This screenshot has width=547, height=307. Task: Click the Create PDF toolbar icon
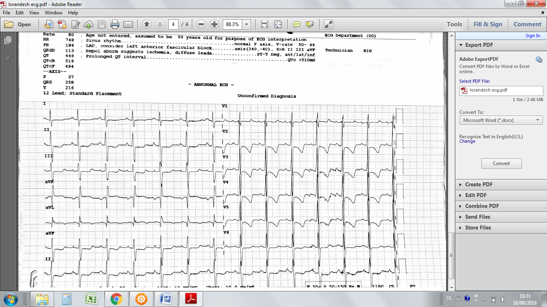coord(62,24)
